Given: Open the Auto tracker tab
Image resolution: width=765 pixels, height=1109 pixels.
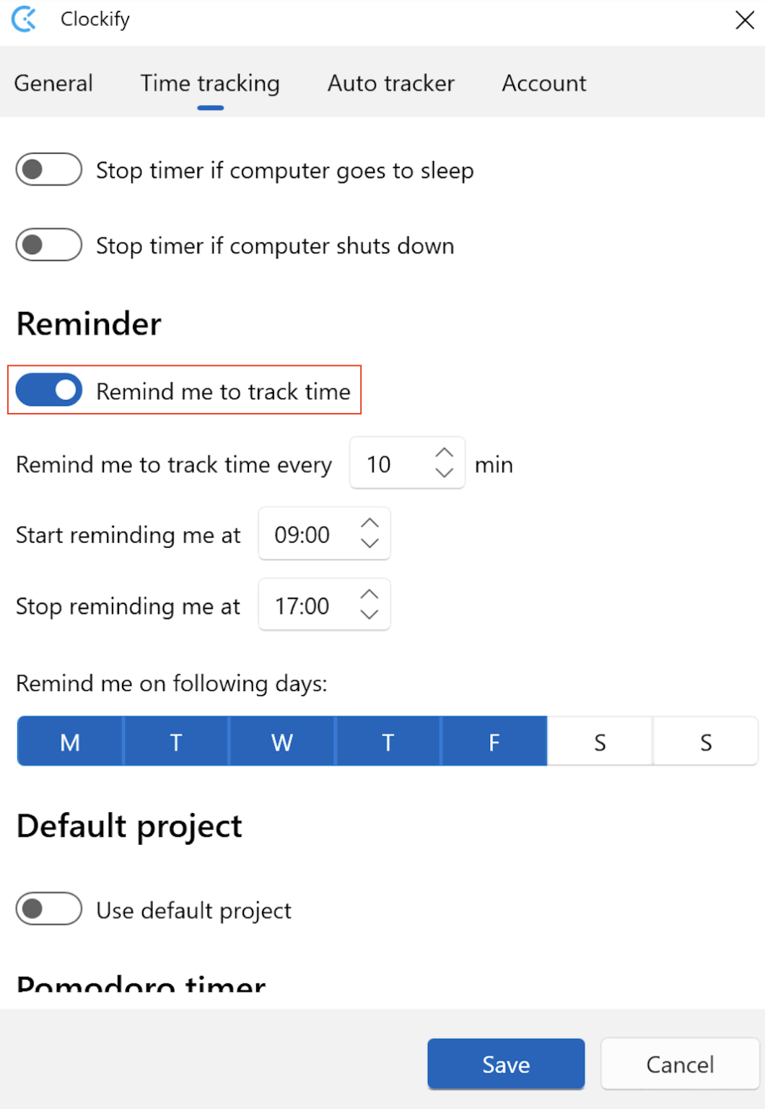Looking at the screenshot, I should [x=390, y=83].
